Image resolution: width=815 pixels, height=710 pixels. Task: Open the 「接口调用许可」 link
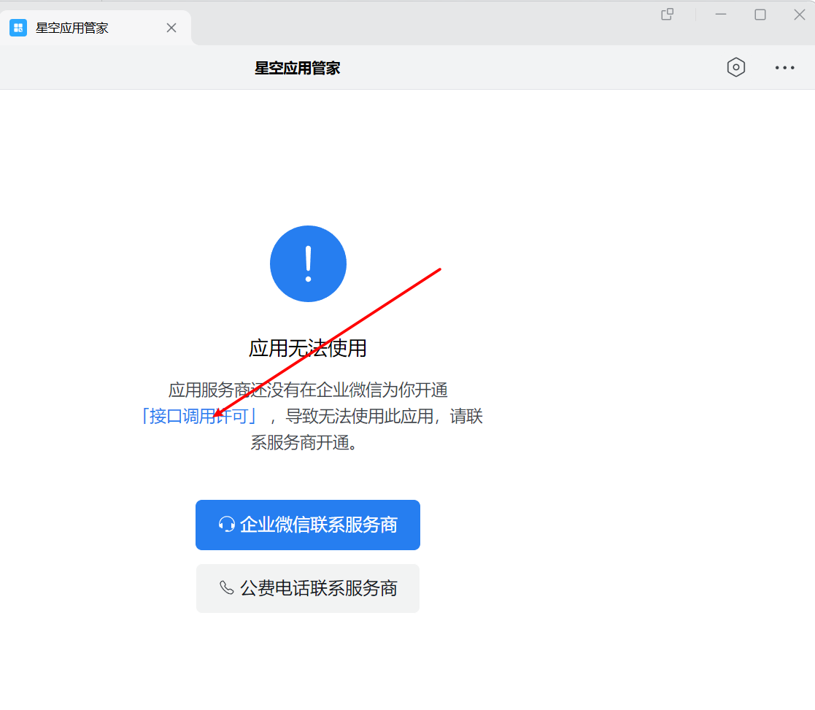pos(198,417)
